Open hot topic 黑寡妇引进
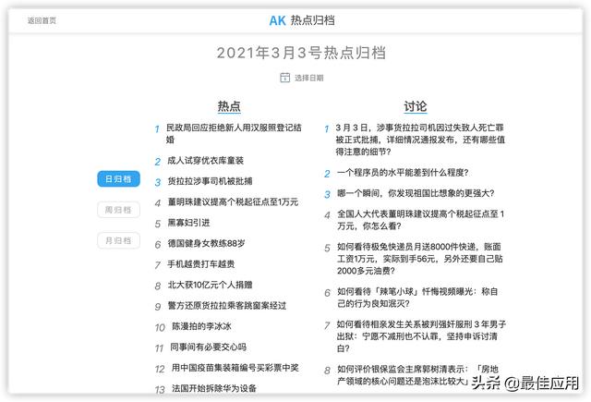 pyautogui.click(x=187, y=223)
